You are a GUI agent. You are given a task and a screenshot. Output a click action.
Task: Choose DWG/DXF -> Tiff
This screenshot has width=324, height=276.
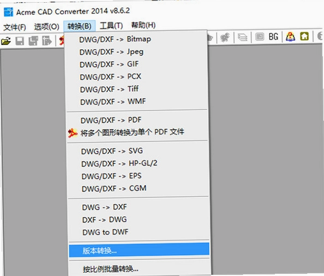pos(137,89)
